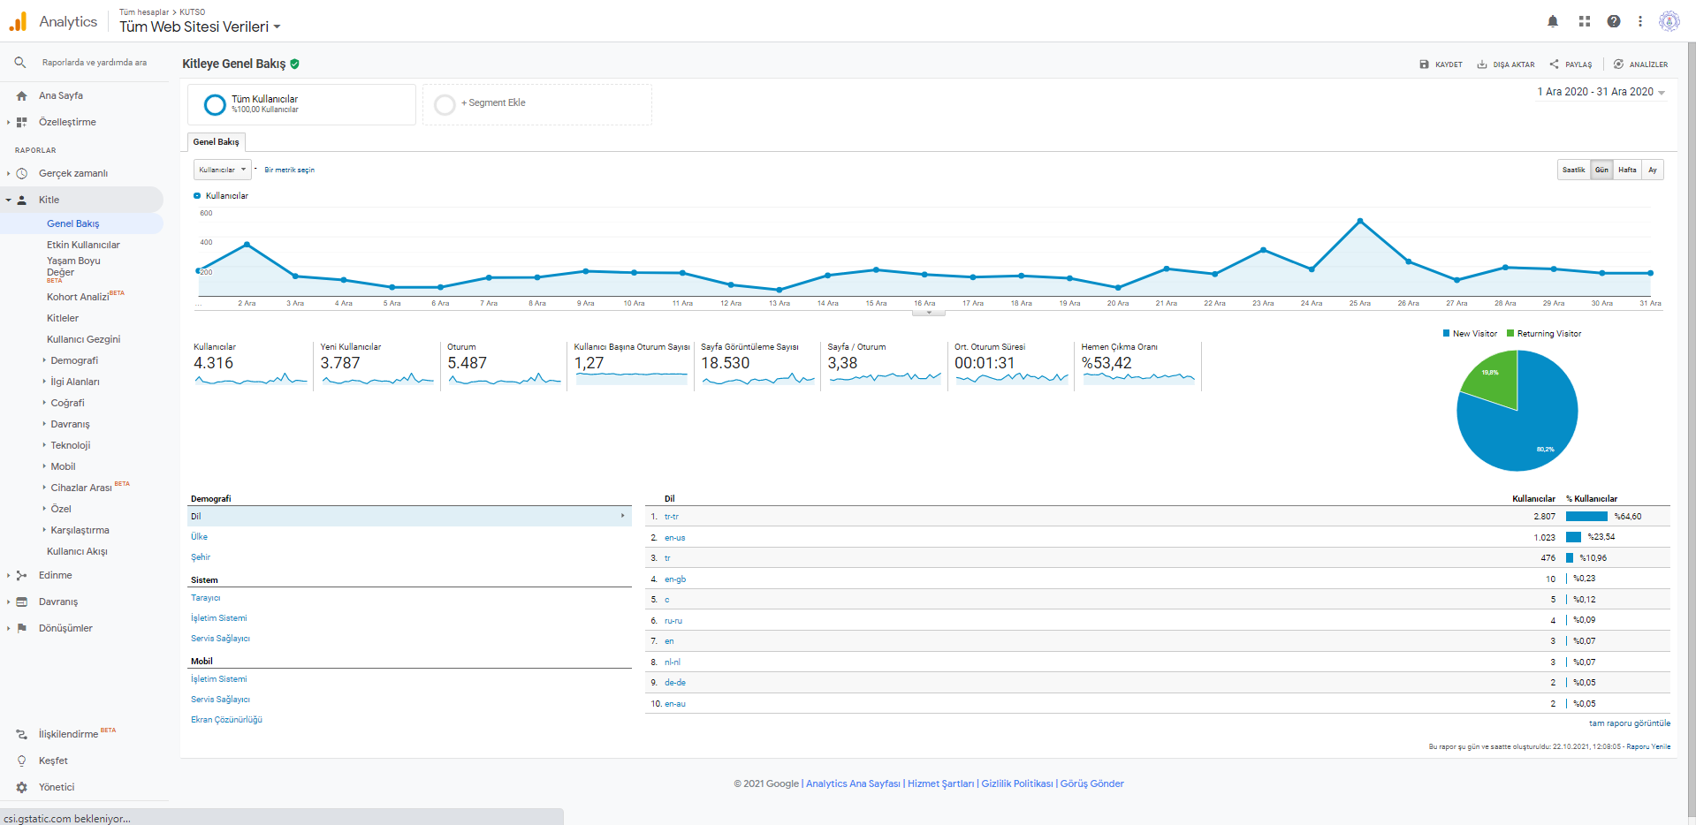Image resolution: width=1696 pixels, height=825 pixels.
Task: Click the empty Segment Ekle circle
Action: (445, 104)
